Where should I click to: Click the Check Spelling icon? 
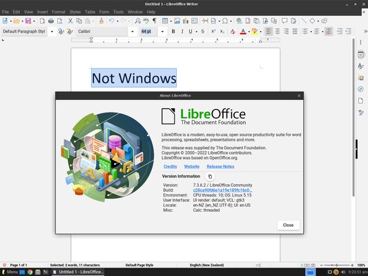coord(146,21)
